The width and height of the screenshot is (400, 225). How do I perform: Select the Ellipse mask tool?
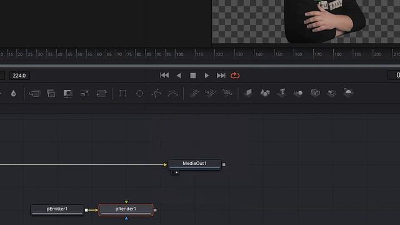pyautogui.click(x=139, y=93)
